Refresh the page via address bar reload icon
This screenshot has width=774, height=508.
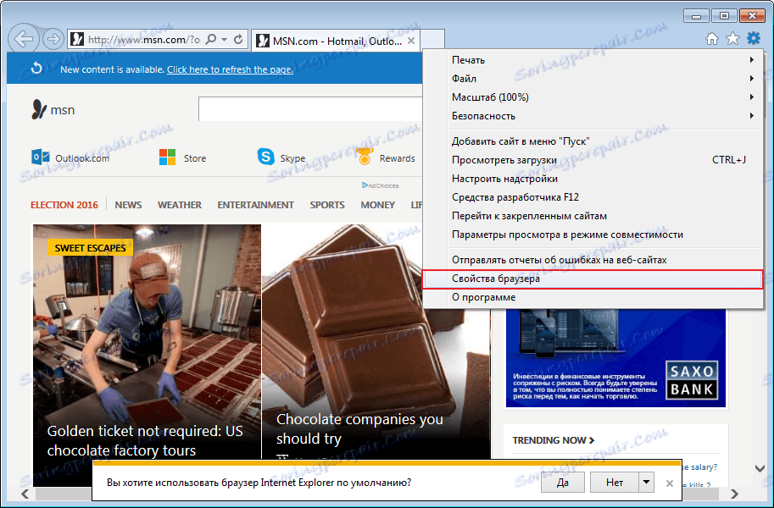[238, 40]
